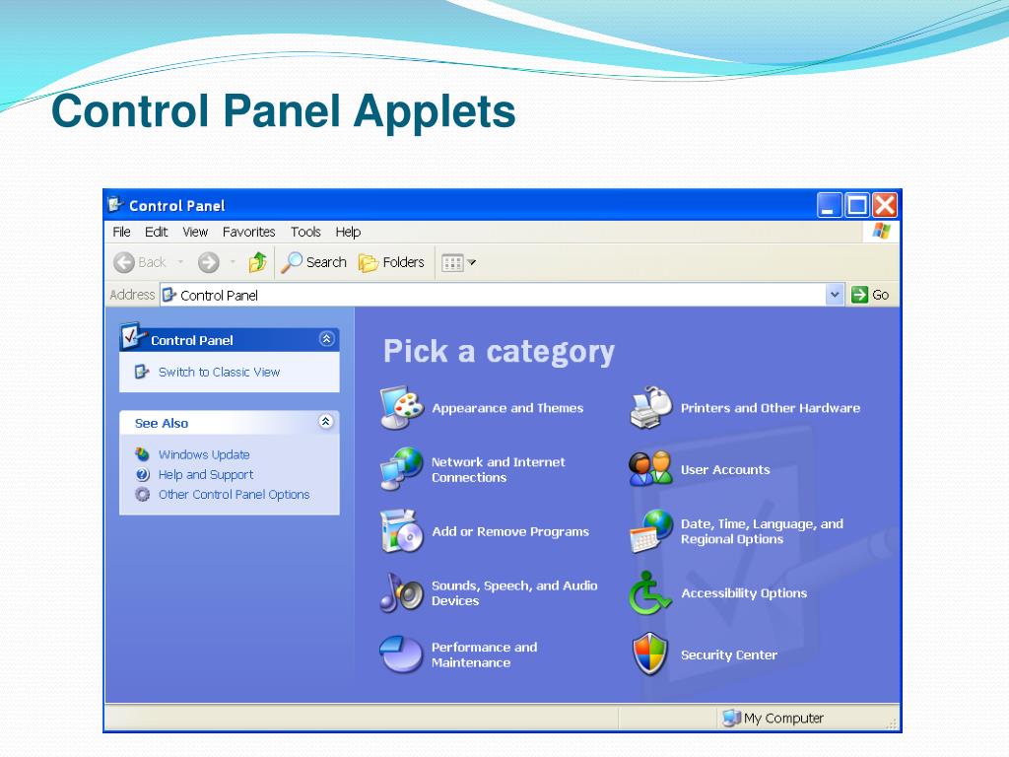The image size is (1009, 757).
Task: Open the Security Center shield icon
Action: 650,654
